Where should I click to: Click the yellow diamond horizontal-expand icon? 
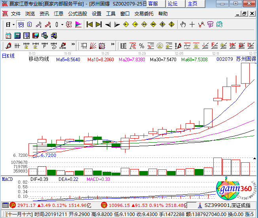point(144,24)
